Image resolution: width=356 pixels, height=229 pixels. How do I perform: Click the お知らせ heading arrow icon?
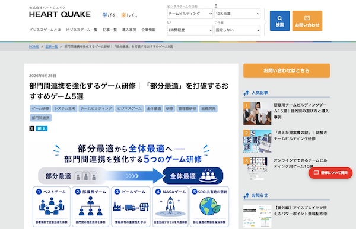[x=246, y=195]
